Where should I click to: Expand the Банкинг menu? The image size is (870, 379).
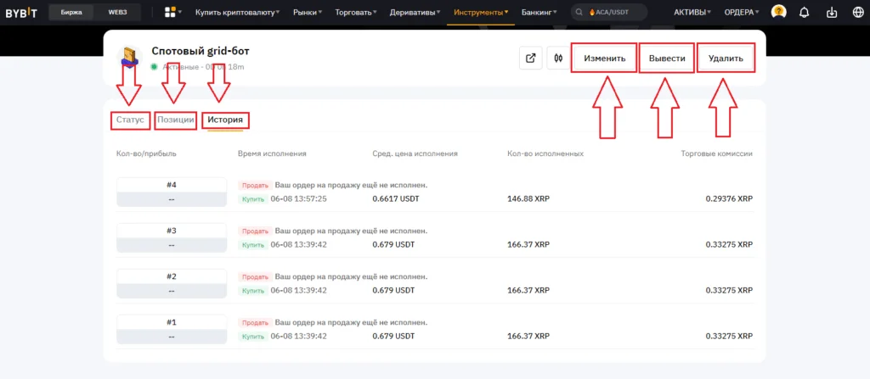click(540, 12)
